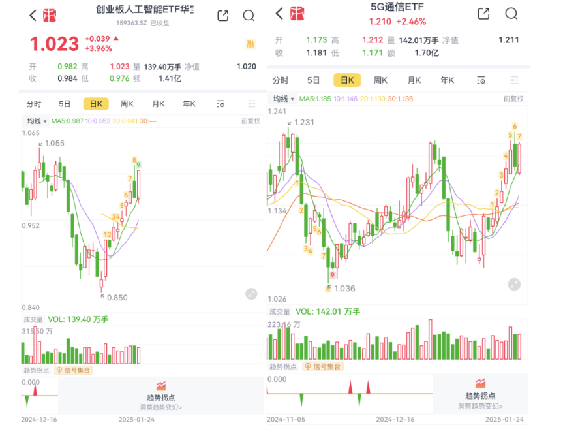Open 信号集合 in left panel

(x=73, y=370)
